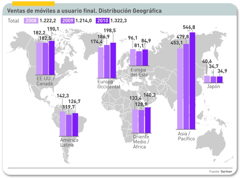This screenshot has width=240, height=178.
Task: Click the 2008 legend swatch
Action: pyautogui.click(x=31, y=21)
